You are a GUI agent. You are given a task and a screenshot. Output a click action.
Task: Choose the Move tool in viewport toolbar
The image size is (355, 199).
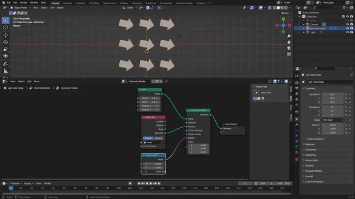click(x=6, y=35)
